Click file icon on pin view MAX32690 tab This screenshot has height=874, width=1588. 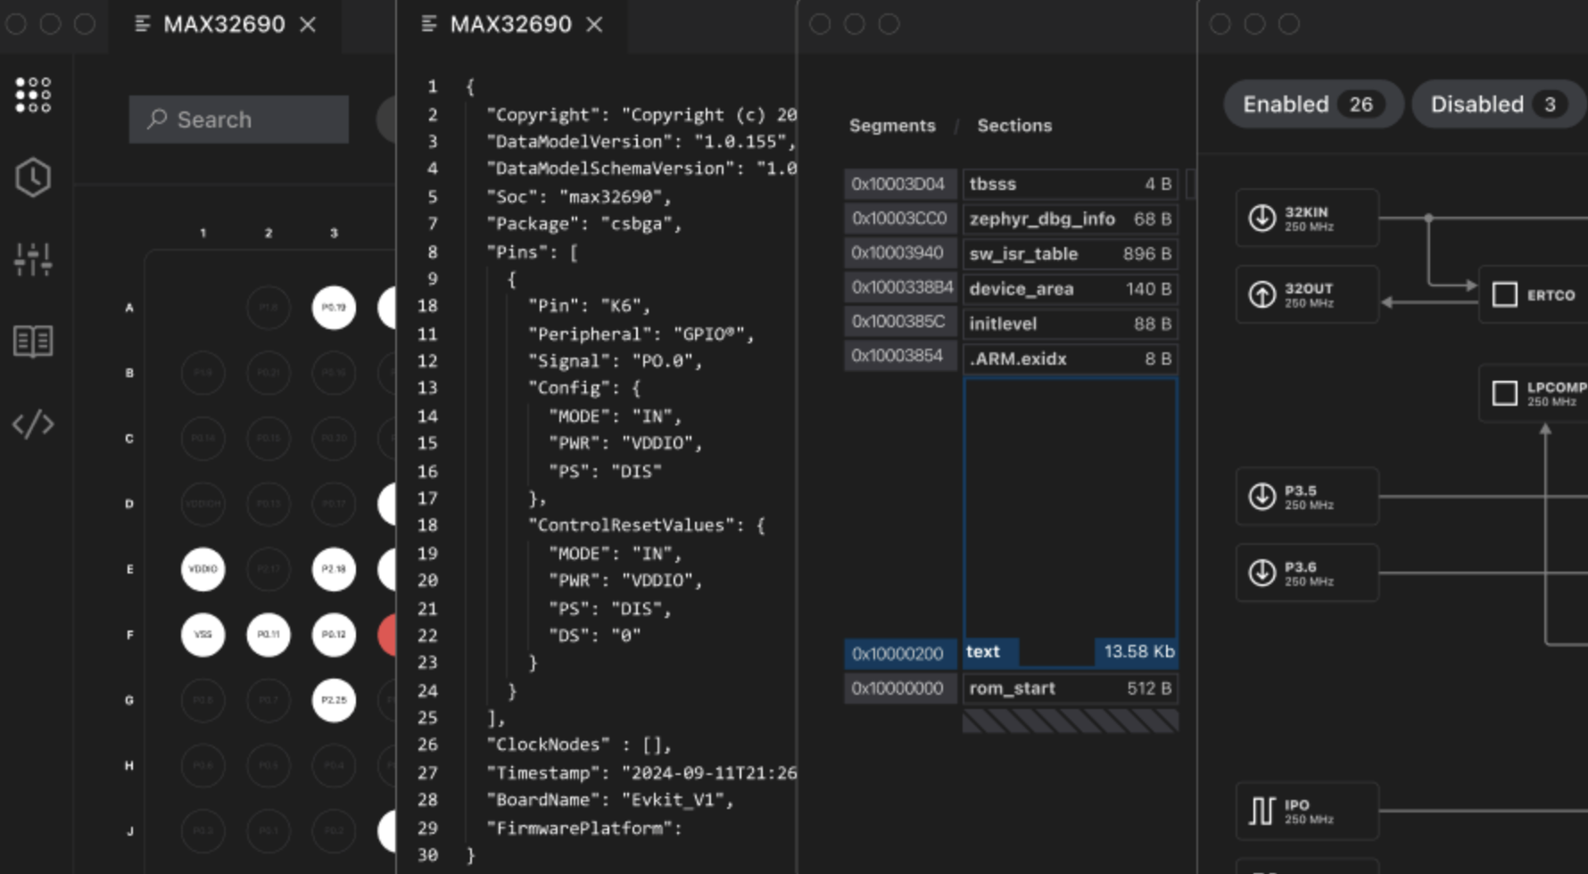(142, 24)
